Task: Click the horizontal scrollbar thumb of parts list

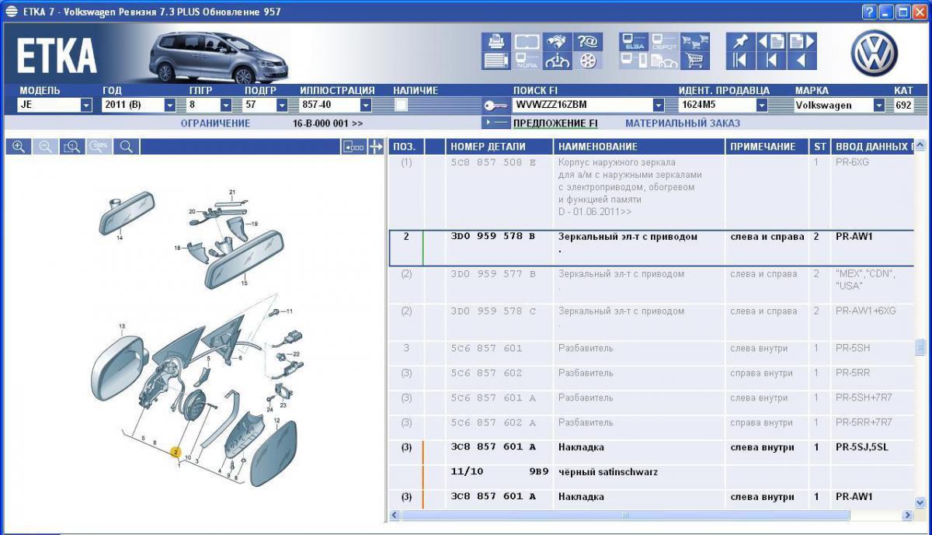Action: pyautogui.click(x=626, y=515)
